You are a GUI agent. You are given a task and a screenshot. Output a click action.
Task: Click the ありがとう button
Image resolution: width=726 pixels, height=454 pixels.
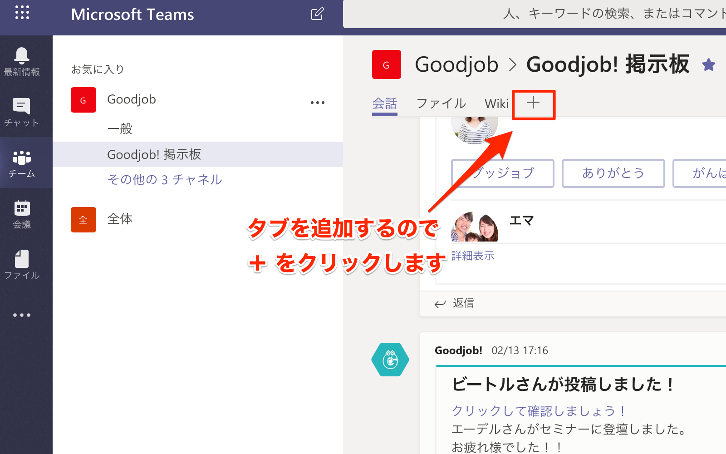tap(613, 173)
